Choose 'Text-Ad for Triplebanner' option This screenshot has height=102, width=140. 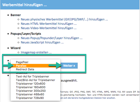(x=35, y=76)
